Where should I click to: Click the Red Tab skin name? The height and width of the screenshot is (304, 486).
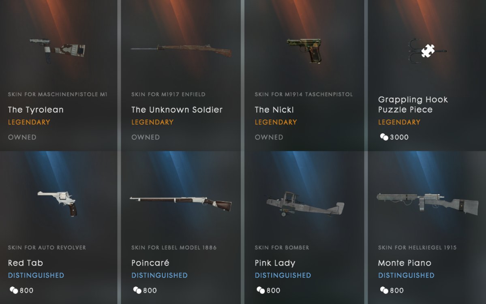(x=26, y=263)
